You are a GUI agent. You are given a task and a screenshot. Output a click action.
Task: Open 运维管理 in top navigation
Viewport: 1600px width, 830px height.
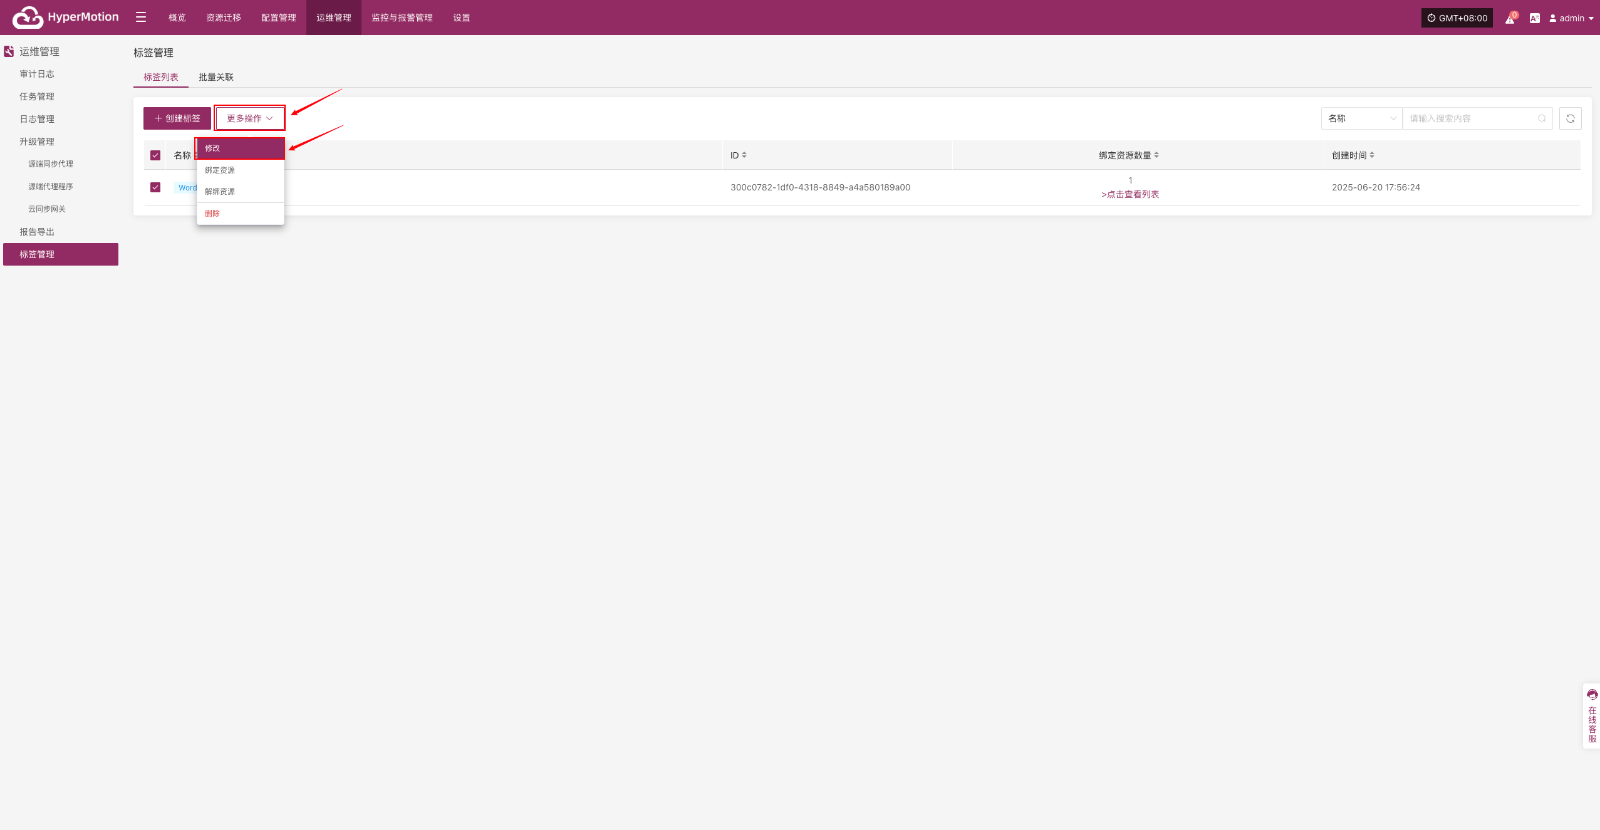[x=334, y=18]
